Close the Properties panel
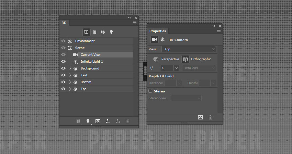292x154 pixels. [x=220, y=26]
